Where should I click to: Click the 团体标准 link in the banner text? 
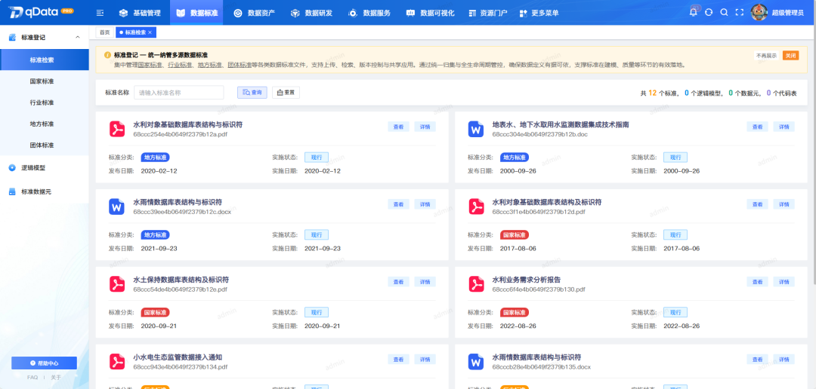(240, 66)
